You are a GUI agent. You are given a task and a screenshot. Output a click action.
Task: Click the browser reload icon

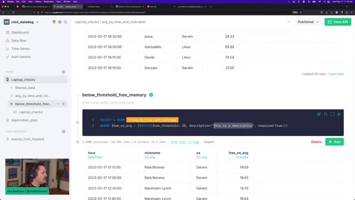(x=13, y=12)
